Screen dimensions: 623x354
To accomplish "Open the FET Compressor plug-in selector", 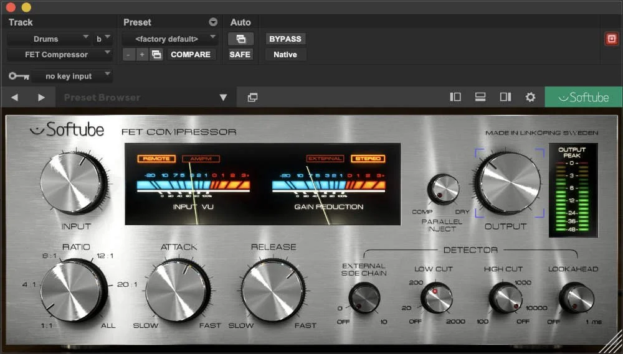I will coord(60,54).
